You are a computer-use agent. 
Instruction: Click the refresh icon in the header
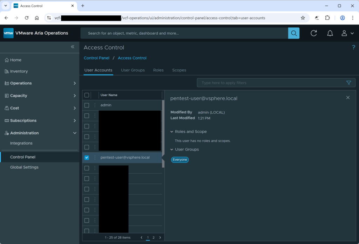point(314,33)
